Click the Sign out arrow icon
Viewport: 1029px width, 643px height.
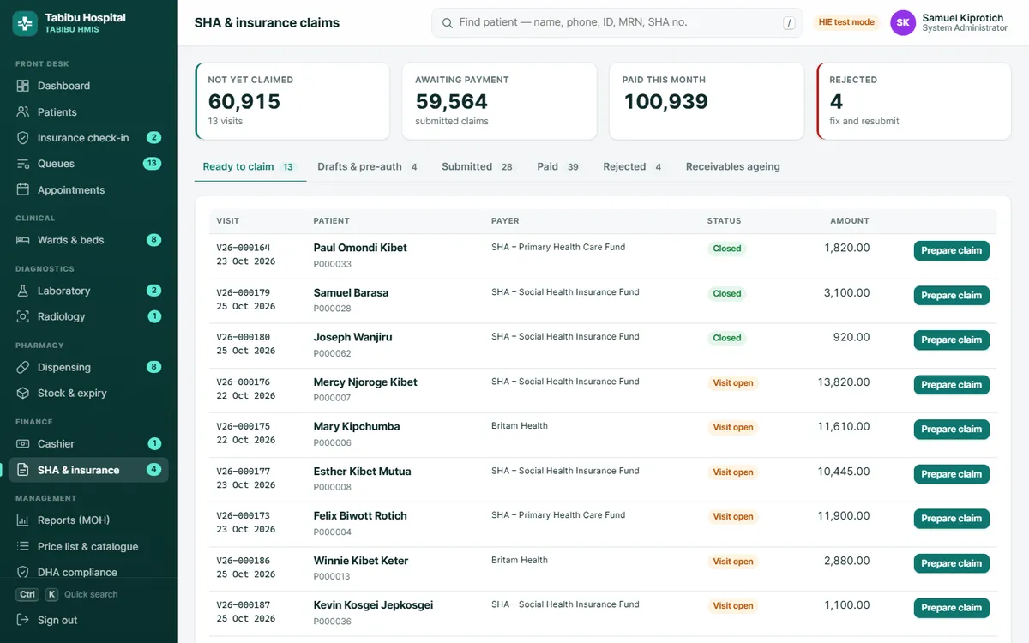[23, 620]
